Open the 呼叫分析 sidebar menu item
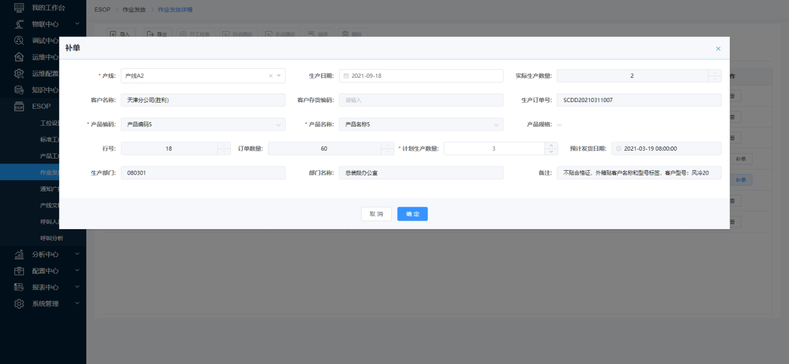Image resolution: width=789 pixels, height=364 pixels. coord(52,238)
